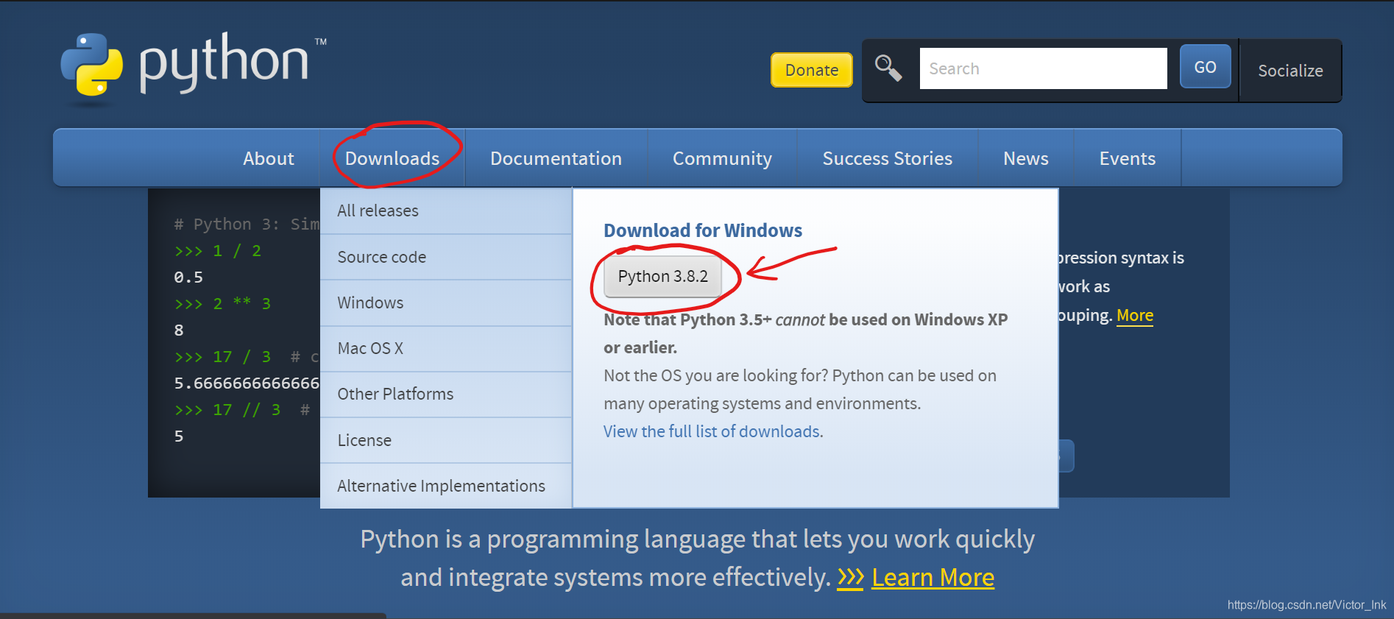
Task: Select Source code in Downloads dropdown
Action: click(x=446, y=257)
